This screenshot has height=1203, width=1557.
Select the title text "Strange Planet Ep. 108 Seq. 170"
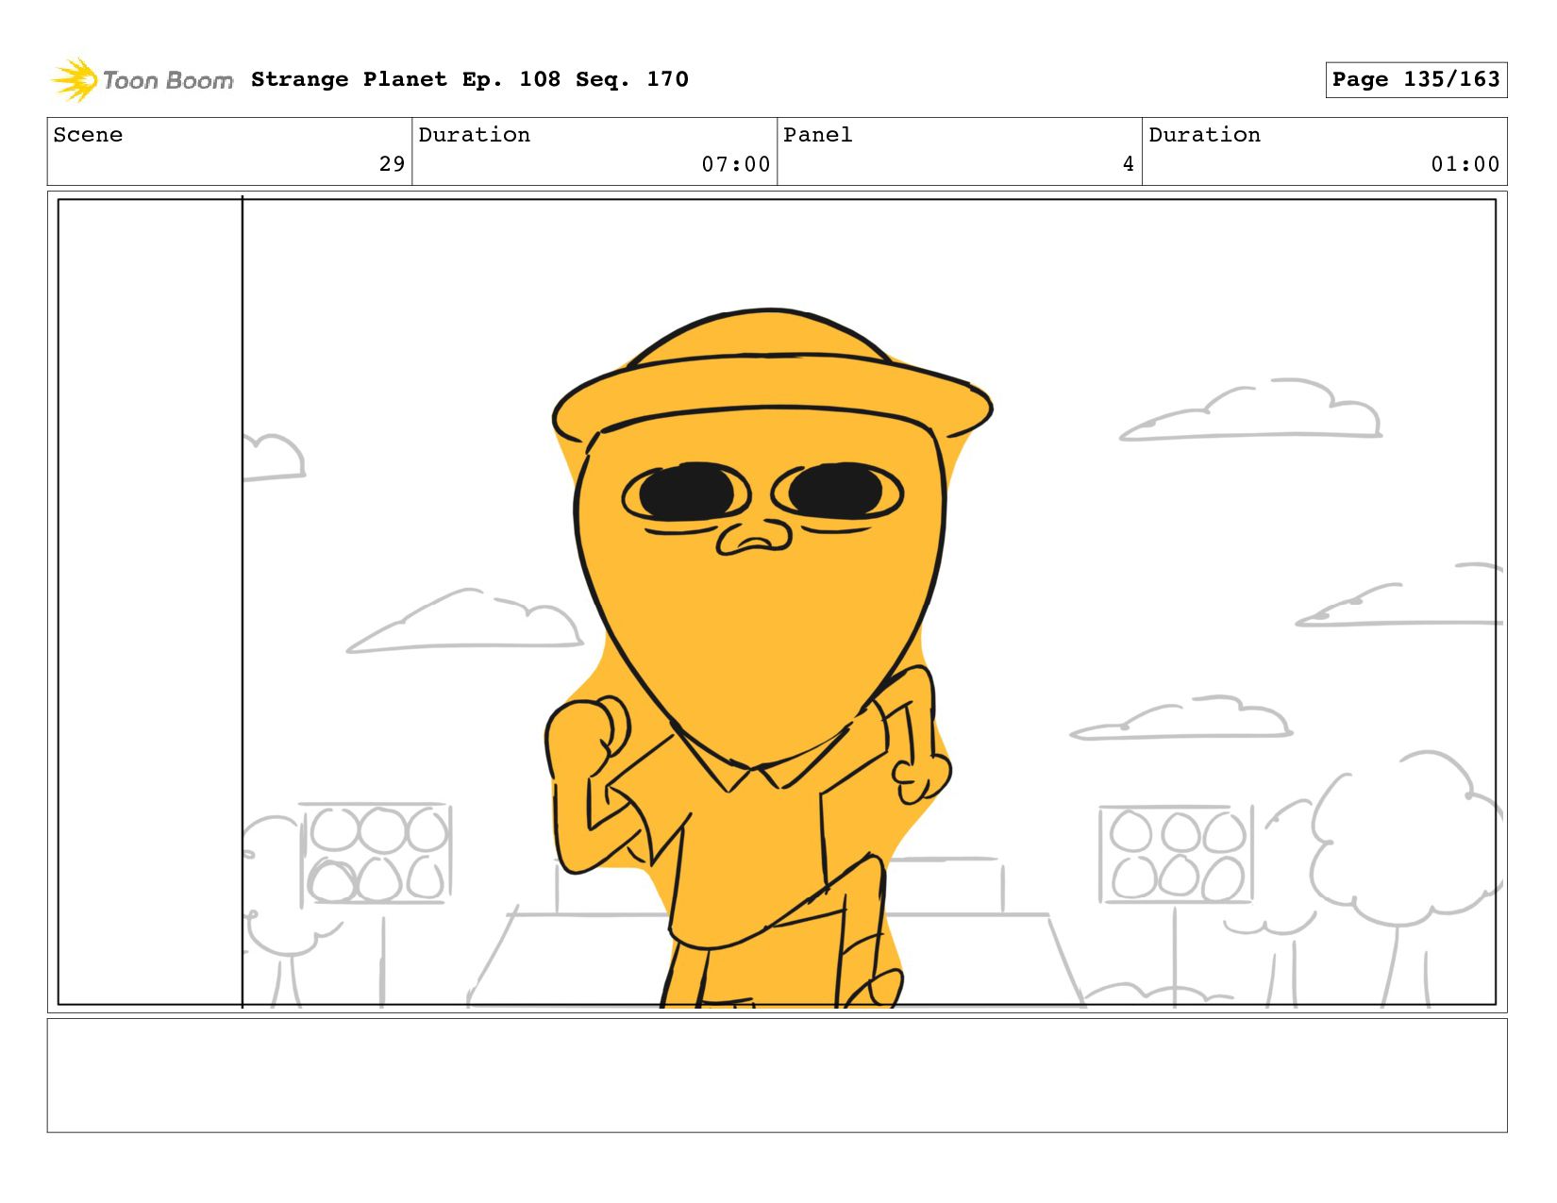[x=470, y=80]
